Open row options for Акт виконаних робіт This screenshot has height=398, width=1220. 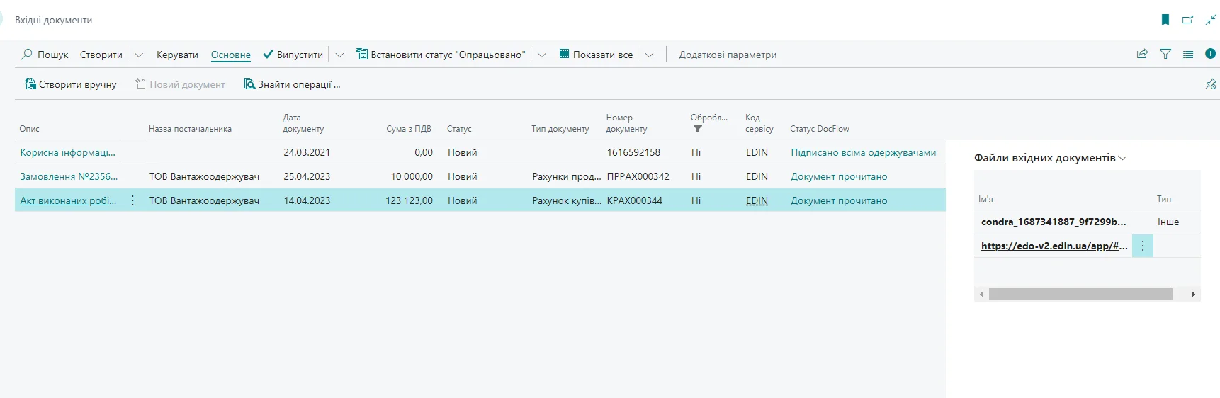pos(132,200)
